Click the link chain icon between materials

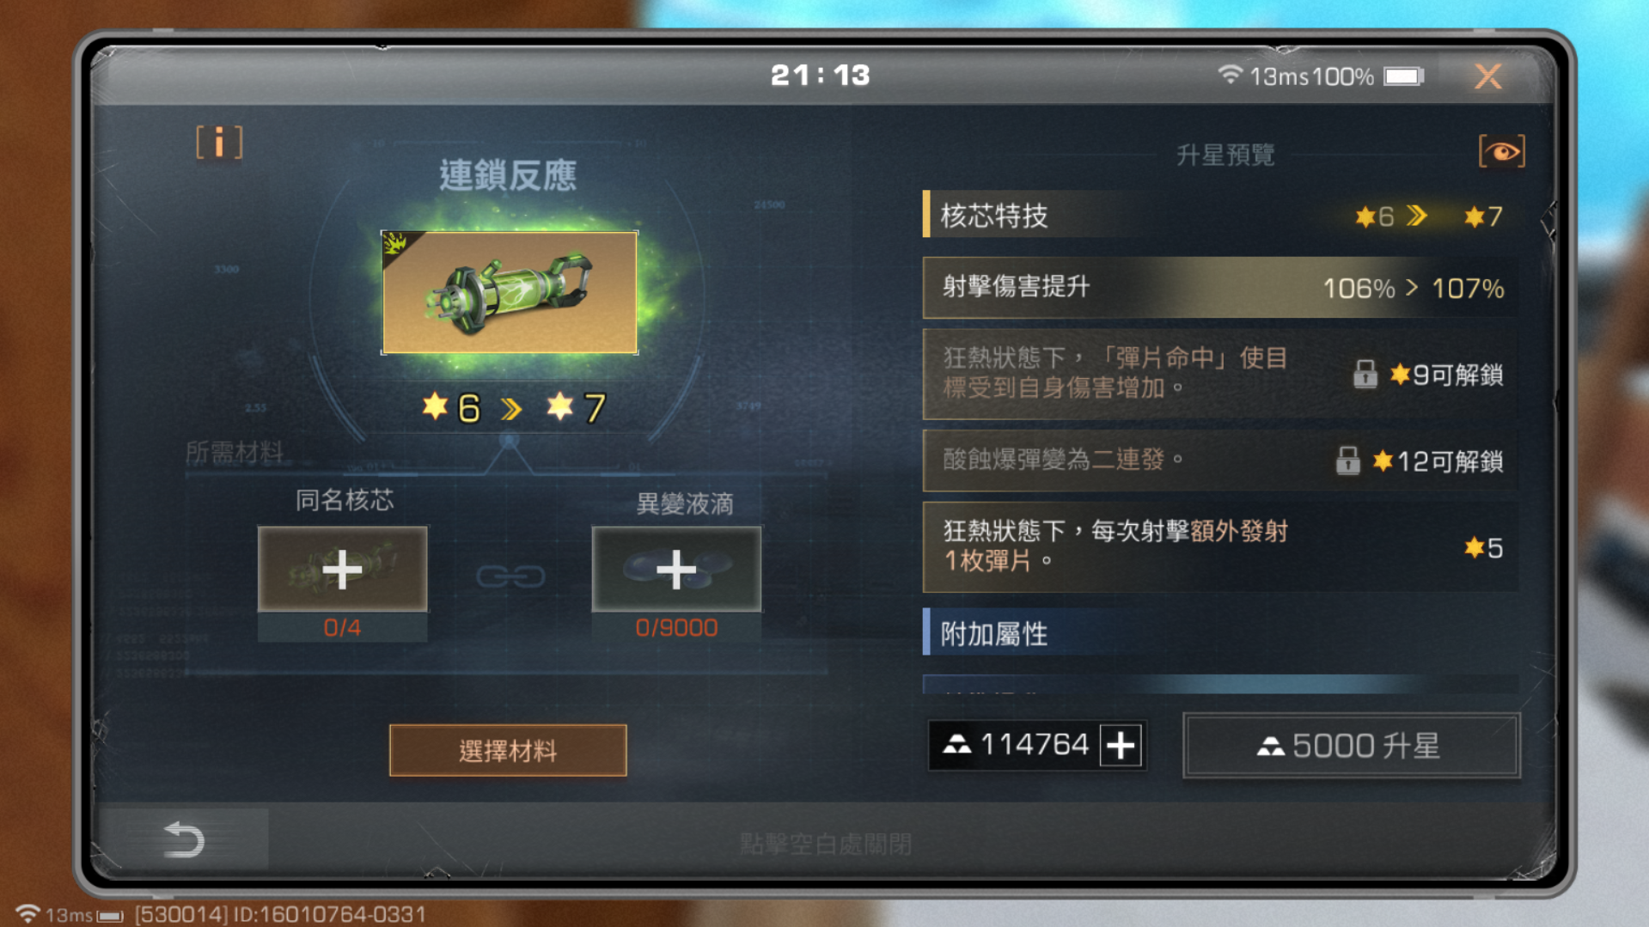(510, 576)
